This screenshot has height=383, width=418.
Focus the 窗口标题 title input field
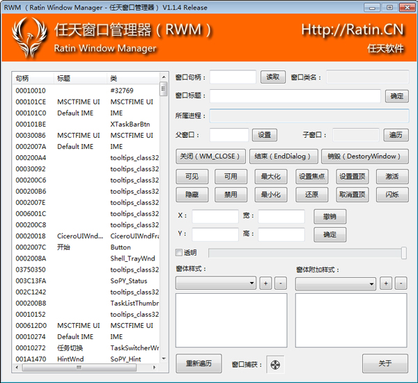pyautogui.click(x=295, y=96)
